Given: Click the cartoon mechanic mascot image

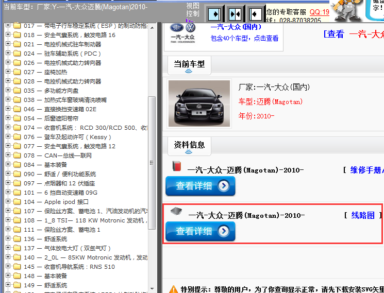Looking at the screenshot, I should (347, 10).
